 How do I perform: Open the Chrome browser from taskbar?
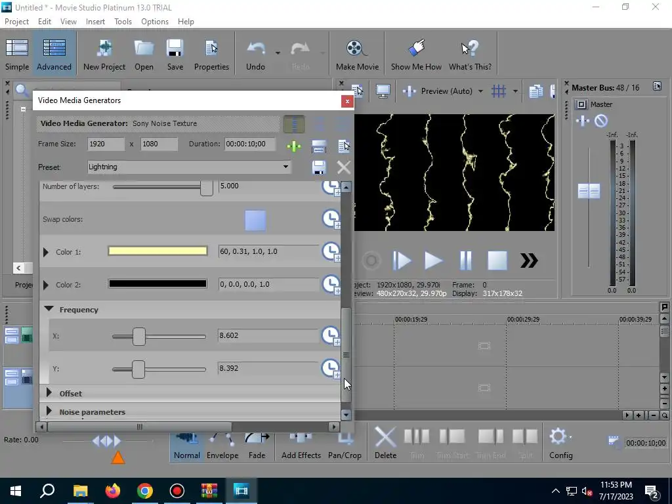click(x=145, y=491)
